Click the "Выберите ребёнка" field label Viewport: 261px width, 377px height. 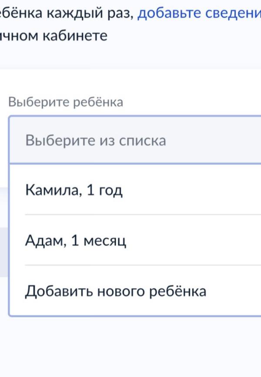[x=66, y=103]
